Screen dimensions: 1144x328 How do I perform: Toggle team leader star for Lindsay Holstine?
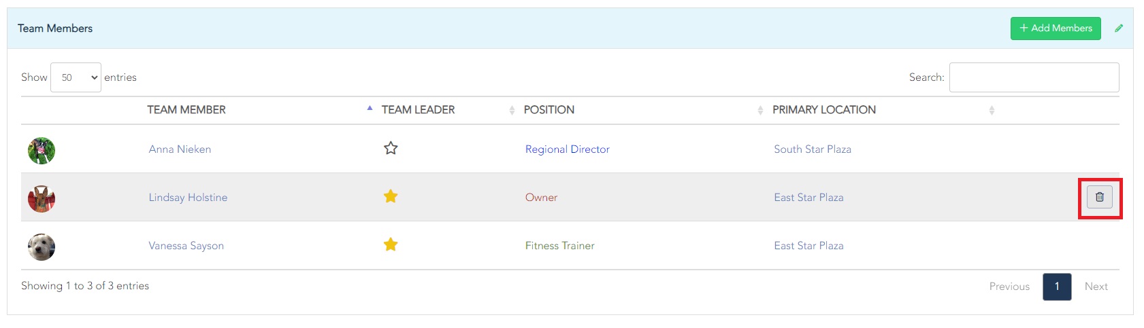tap(391, 196)
